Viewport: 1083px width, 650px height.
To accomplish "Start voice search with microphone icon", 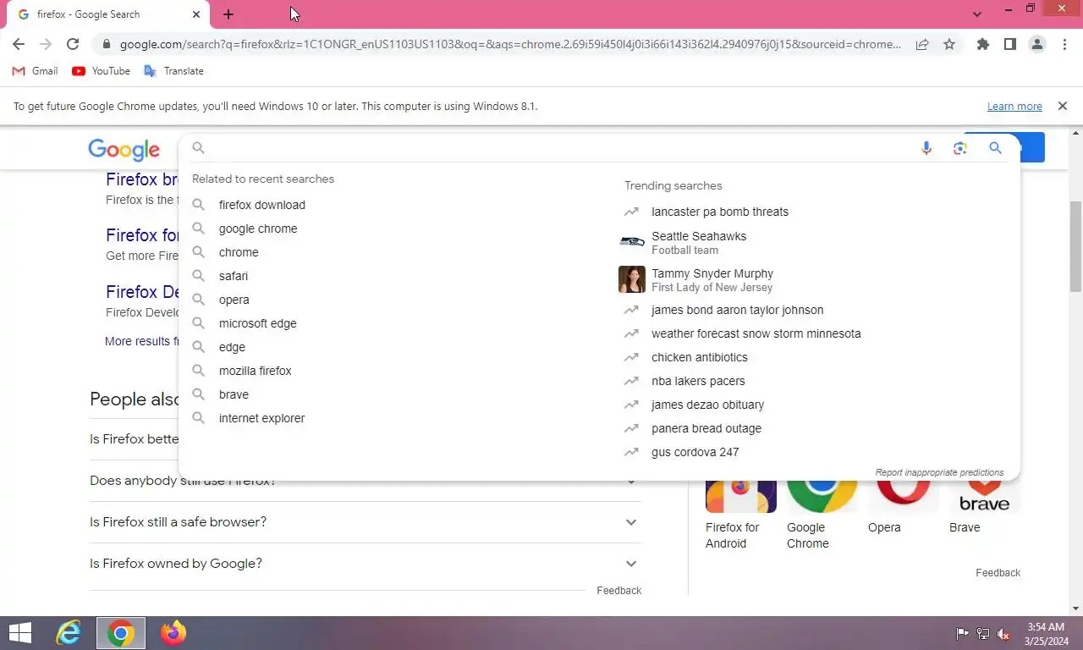I will pyautogui.click(x=926, y=148).
